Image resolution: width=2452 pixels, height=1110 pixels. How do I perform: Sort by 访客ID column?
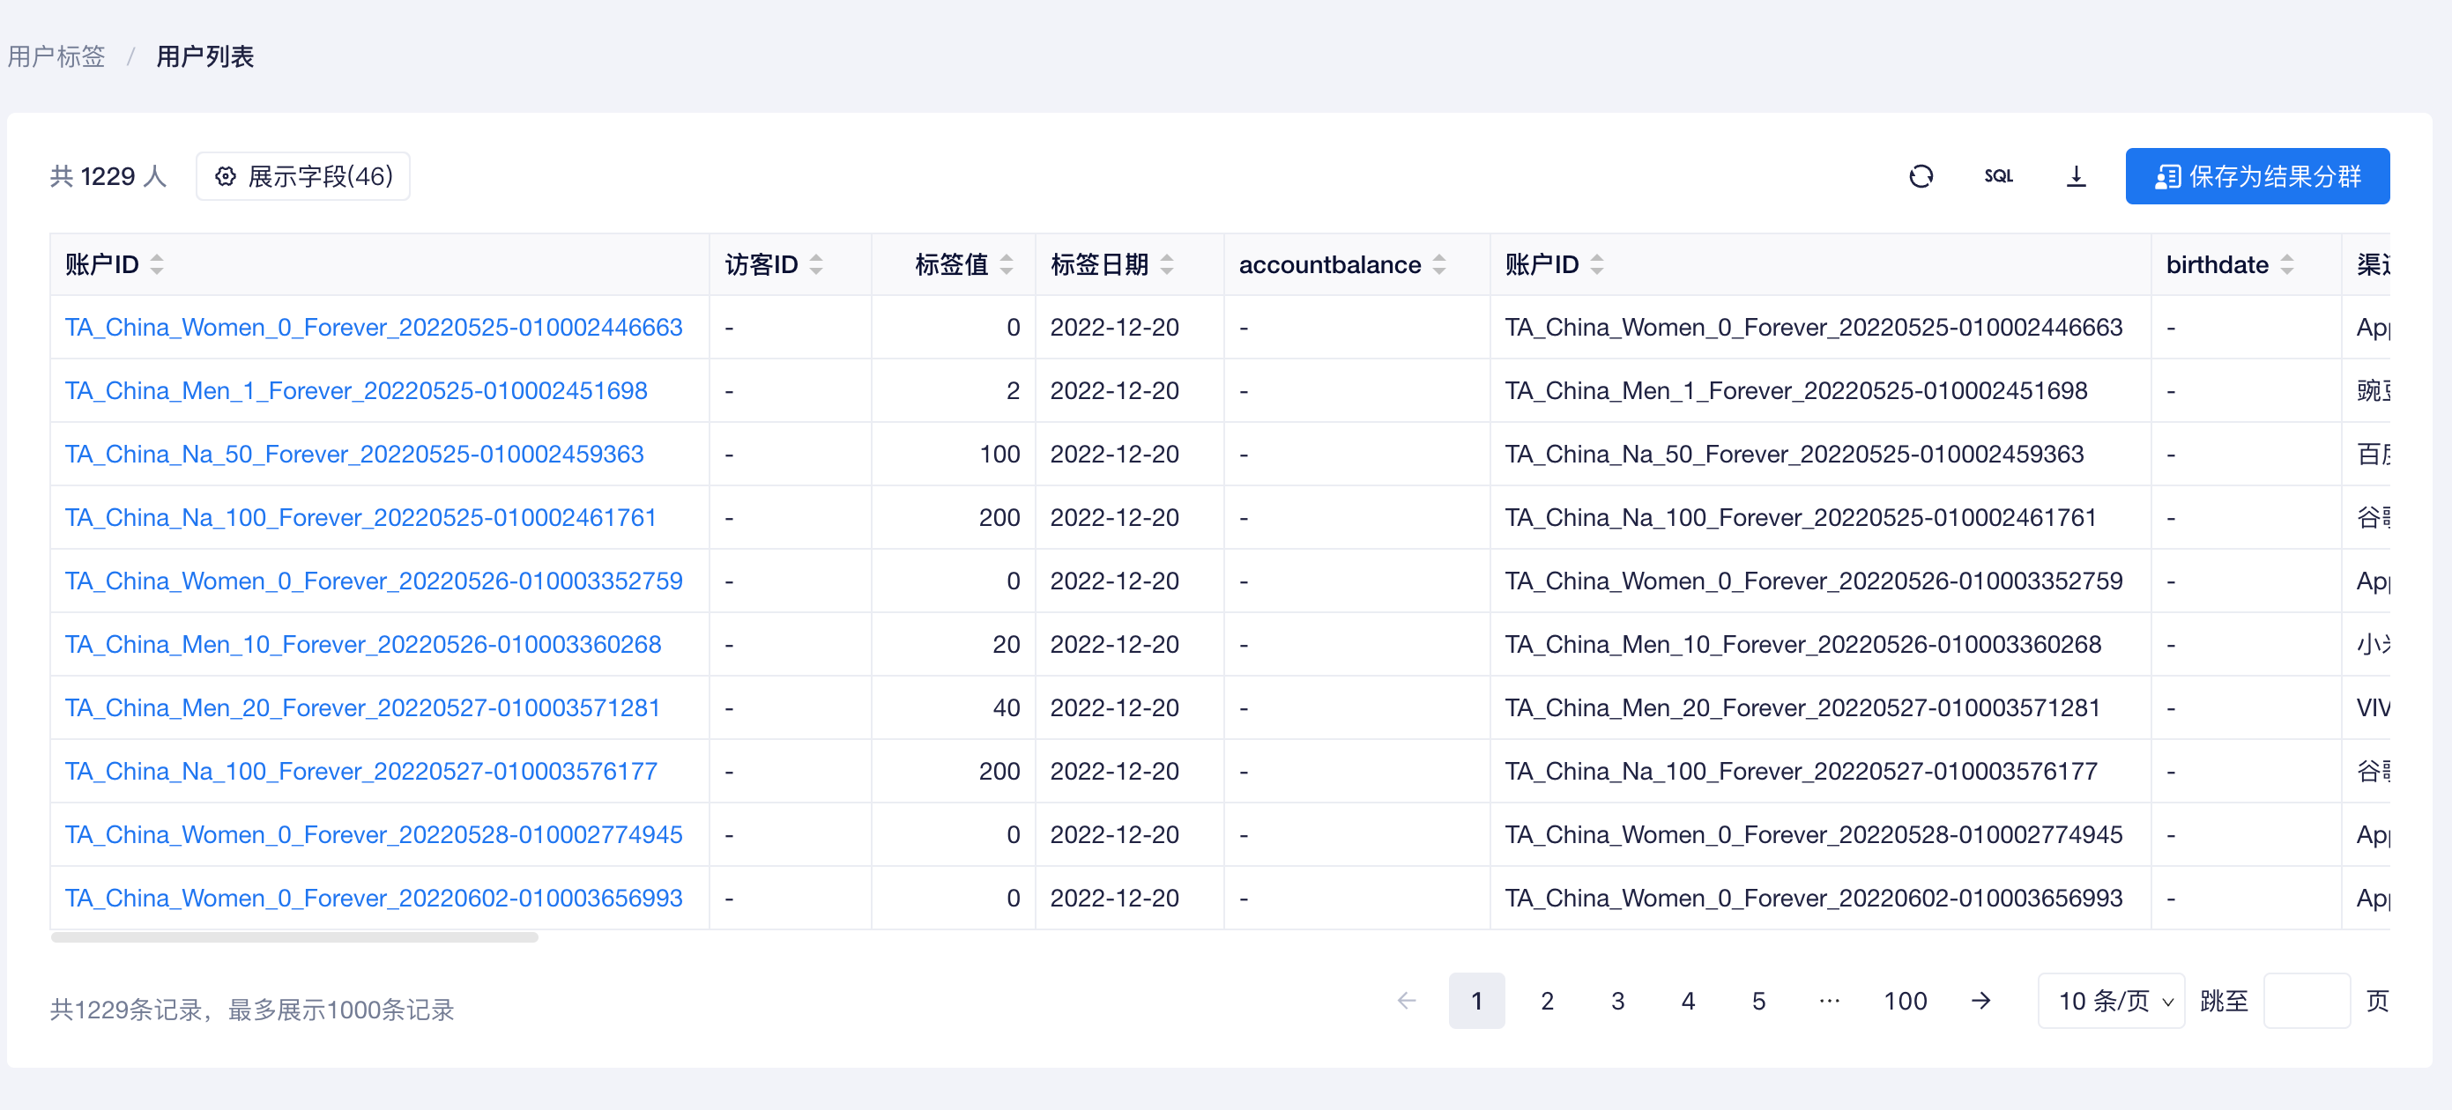point(816,264)
